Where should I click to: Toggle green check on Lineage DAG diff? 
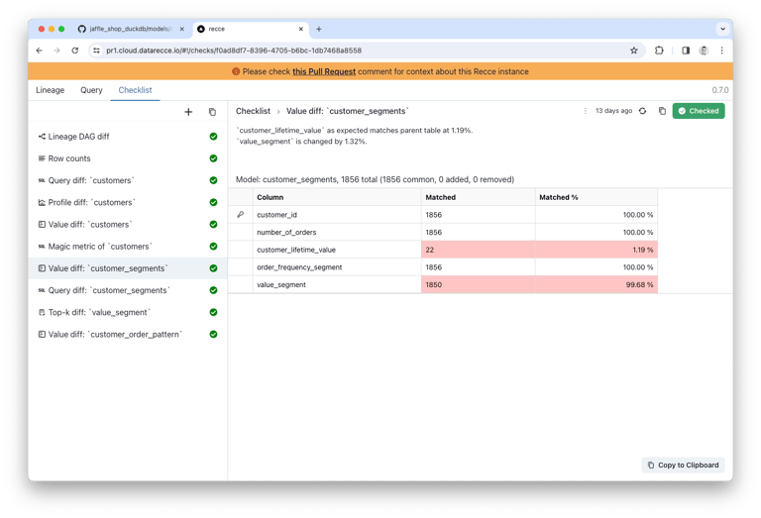tap(213, 137)
